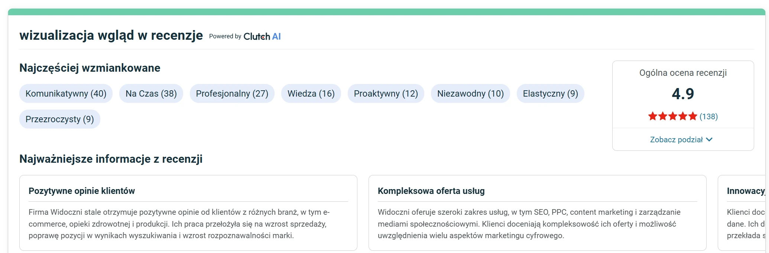Select the Przezroczysty (9) chip
Screen dimensions: 769x253
[60, 119]
